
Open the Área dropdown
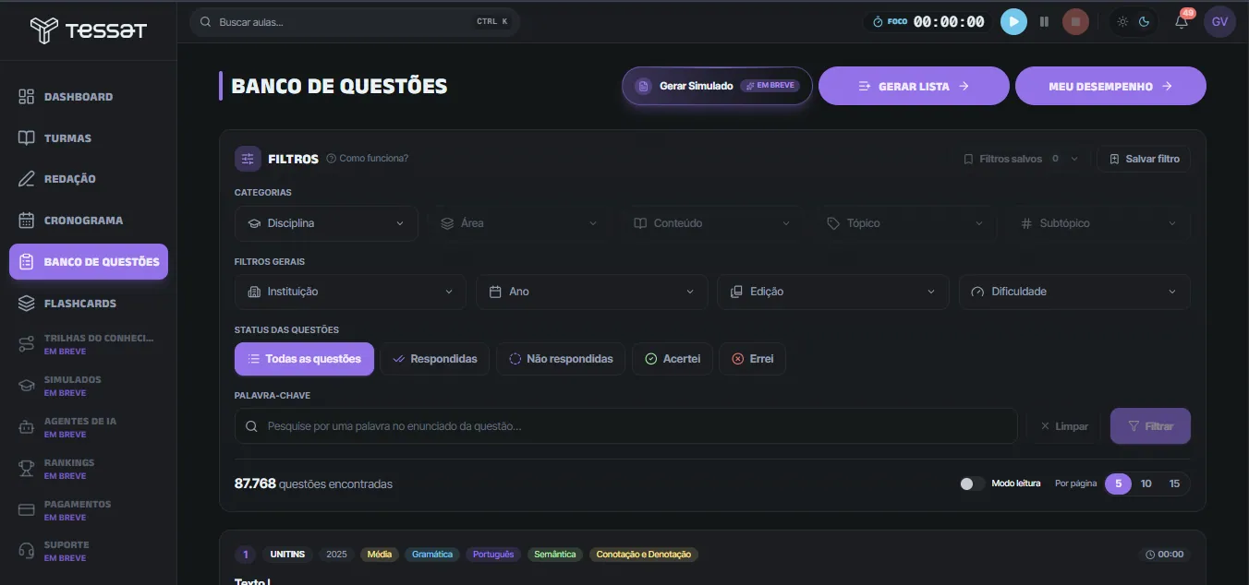pyautogui.click(x=519, y=223)
